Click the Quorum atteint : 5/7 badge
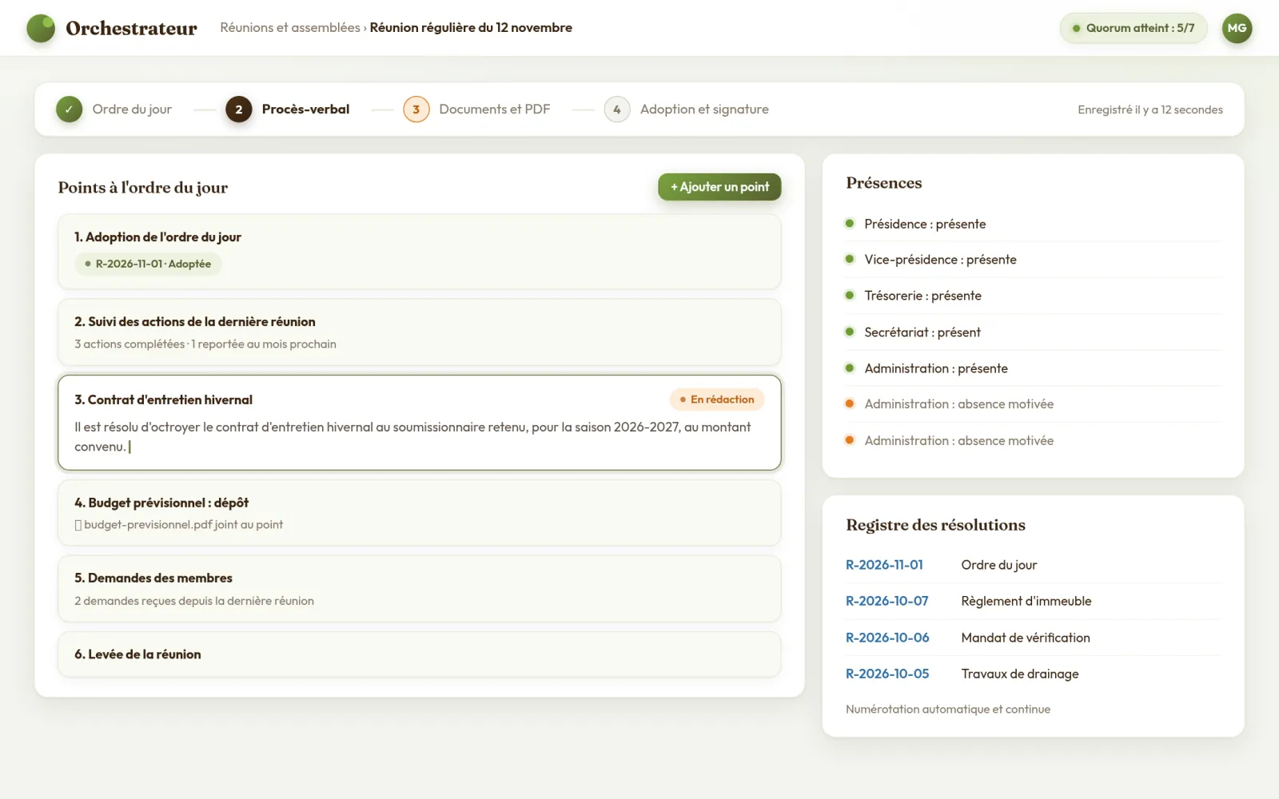The width and height of the screenshot is (1279, 799). coord(1134,28)
